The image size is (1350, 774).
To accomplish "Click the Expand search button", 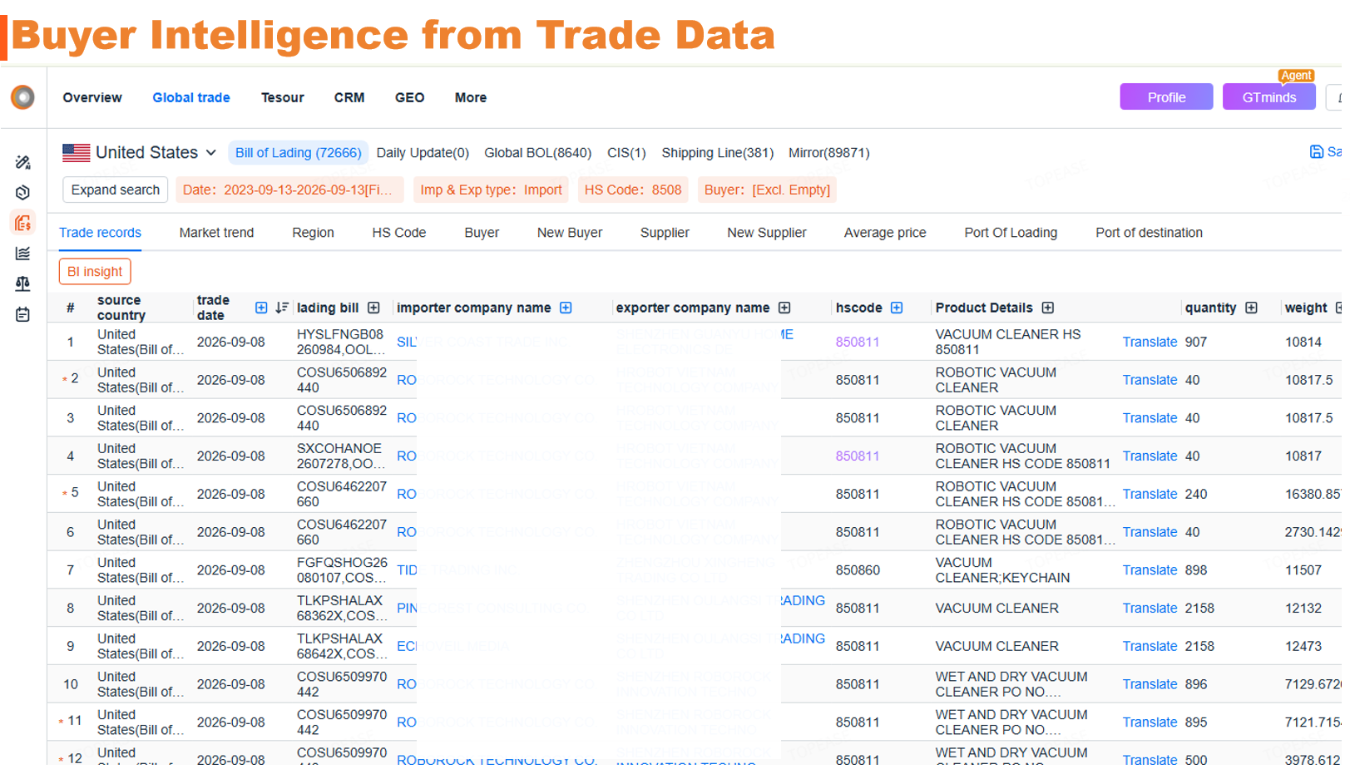I will [116, 190].
